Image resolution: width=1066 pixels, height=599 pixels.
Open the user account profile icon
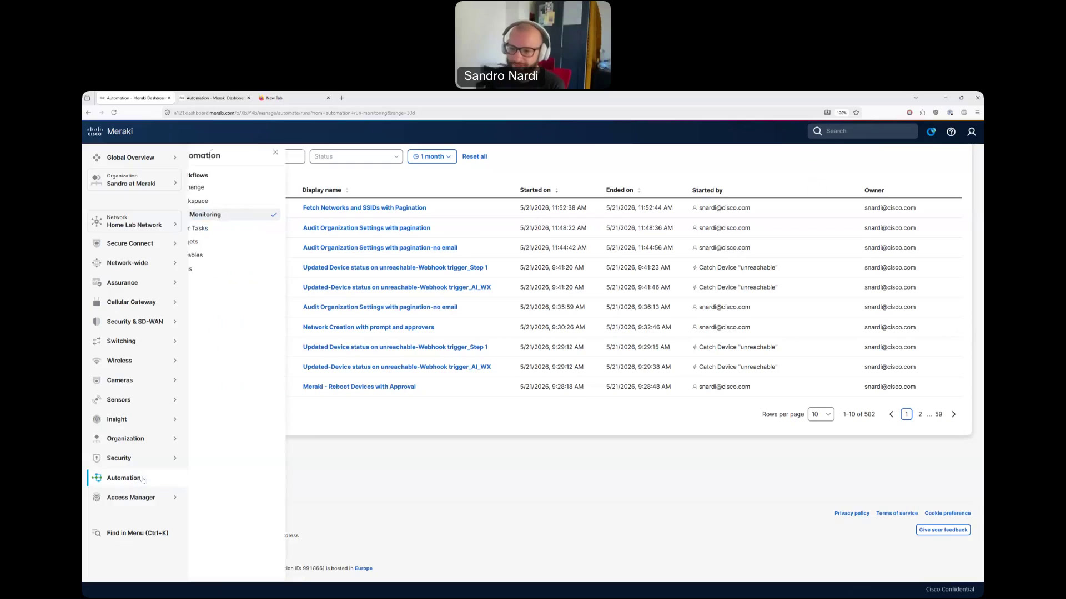click(972, 131)
